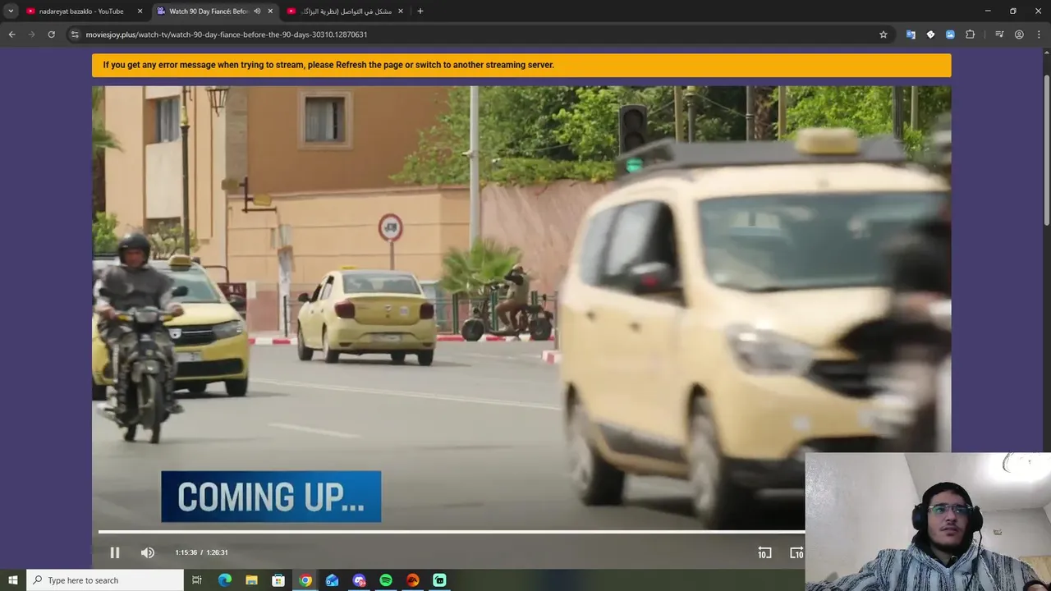Open Spotify from the taskbar
The image size is (1051, 591).
386,580
